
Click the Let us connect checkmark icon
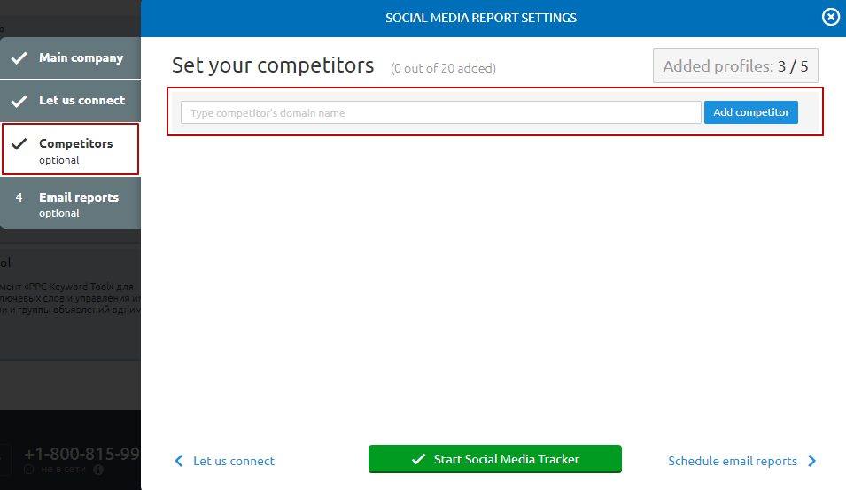click(x=19, y=101)
